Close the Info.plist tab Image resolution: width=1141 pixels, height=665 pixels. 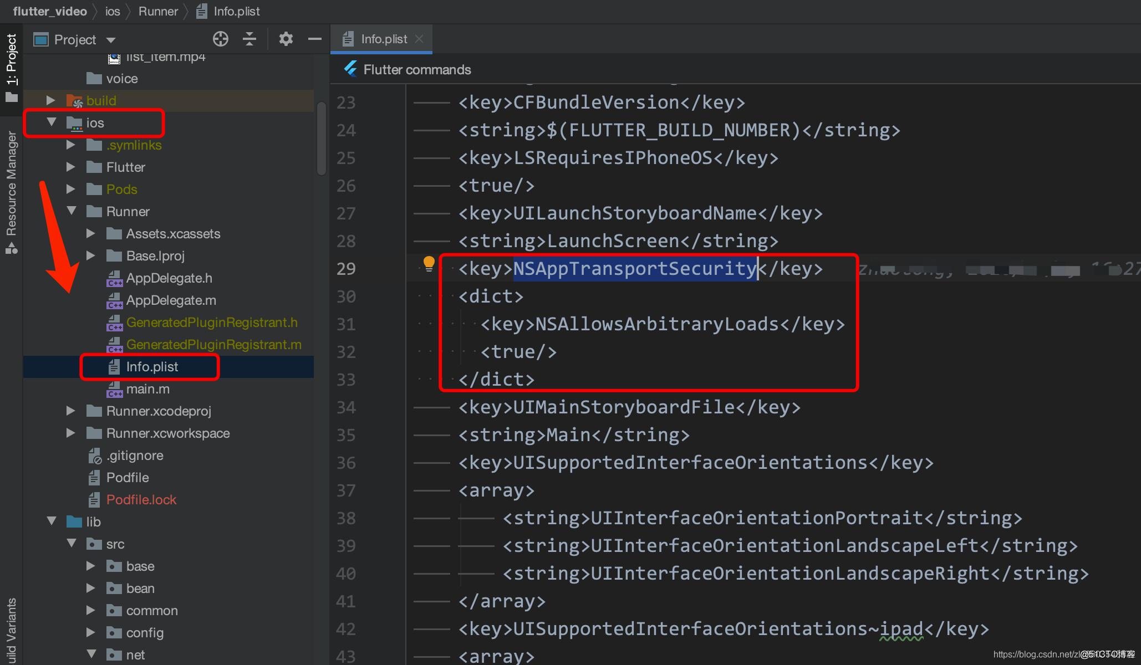[419, 39]
